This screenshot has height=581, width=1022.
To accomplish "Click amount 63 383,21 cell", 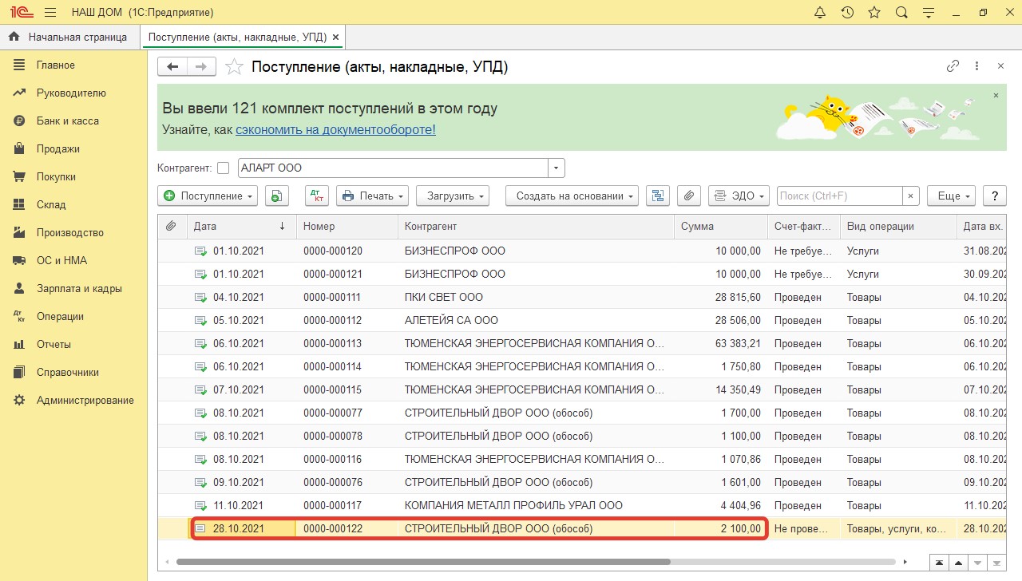I will pyautogui.click(x=721, y=344).
